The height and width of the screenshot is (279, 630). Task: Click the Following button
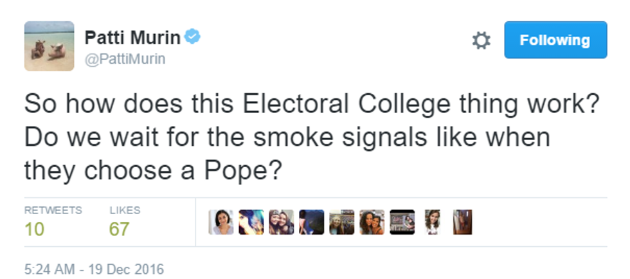(555, 40)
